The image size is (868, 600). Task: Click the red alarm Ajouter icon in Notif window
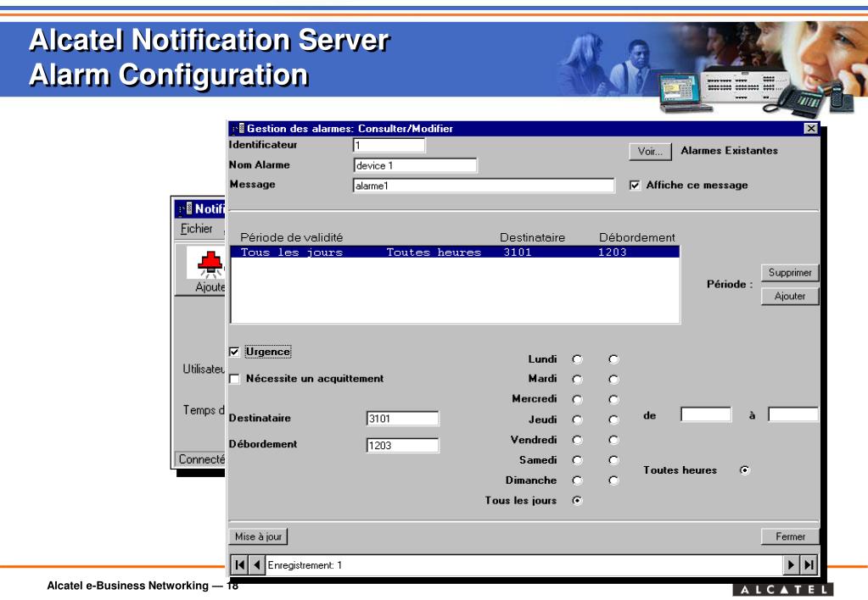coord(210,264)
